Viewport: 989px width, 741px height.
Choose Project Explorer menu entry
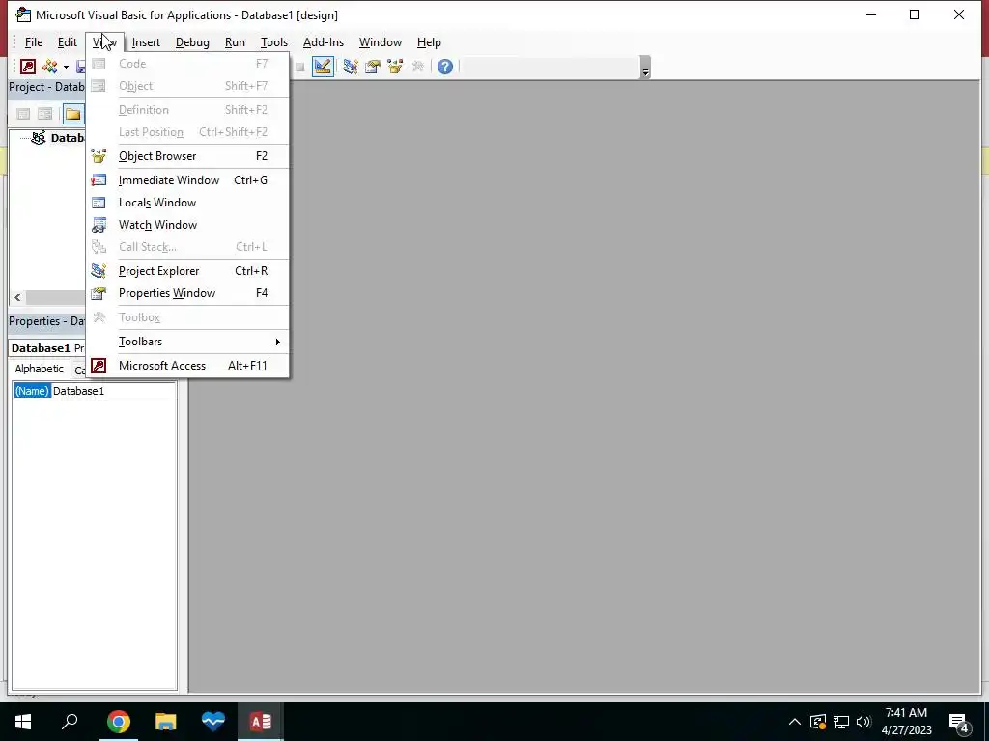pyautogui.click(x=187, y=271)
